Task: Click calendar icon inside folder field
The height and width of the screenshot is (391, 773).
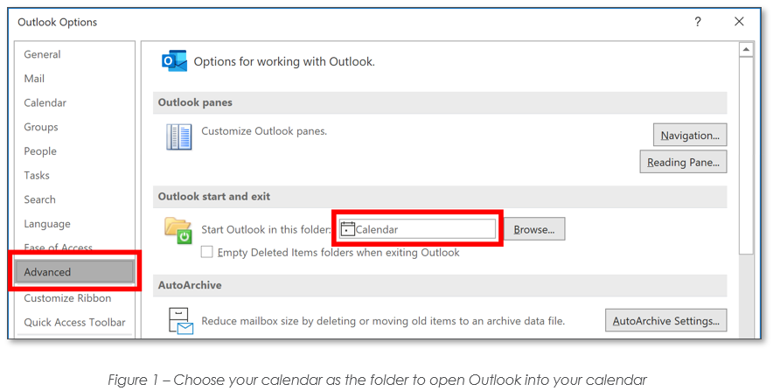Action: 347,229
